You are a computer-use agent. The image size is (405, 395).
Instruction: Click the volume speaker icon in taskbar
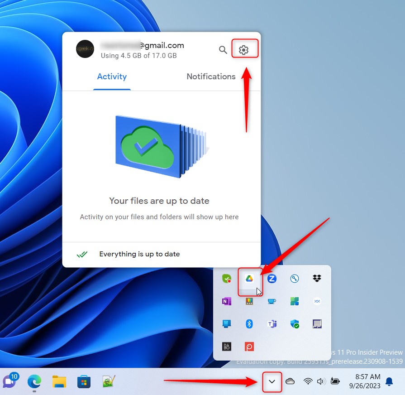tap(321, 381)
